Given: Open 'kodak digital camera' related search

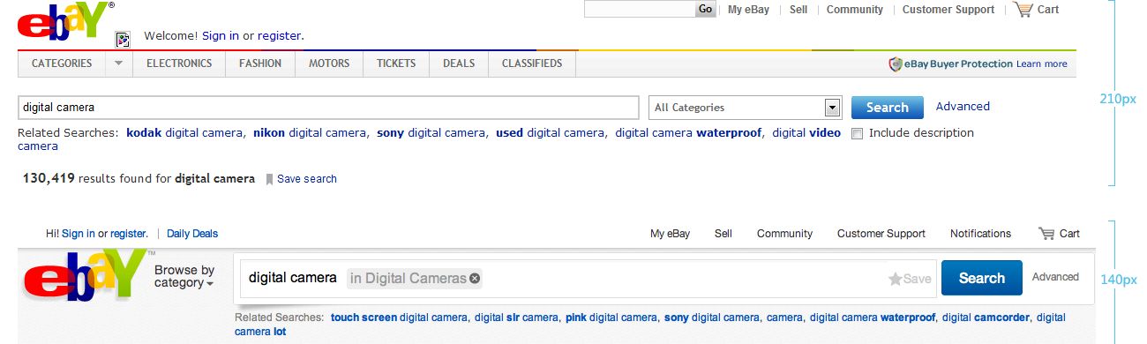Looking at the screenshot, I should pos(184,133).
